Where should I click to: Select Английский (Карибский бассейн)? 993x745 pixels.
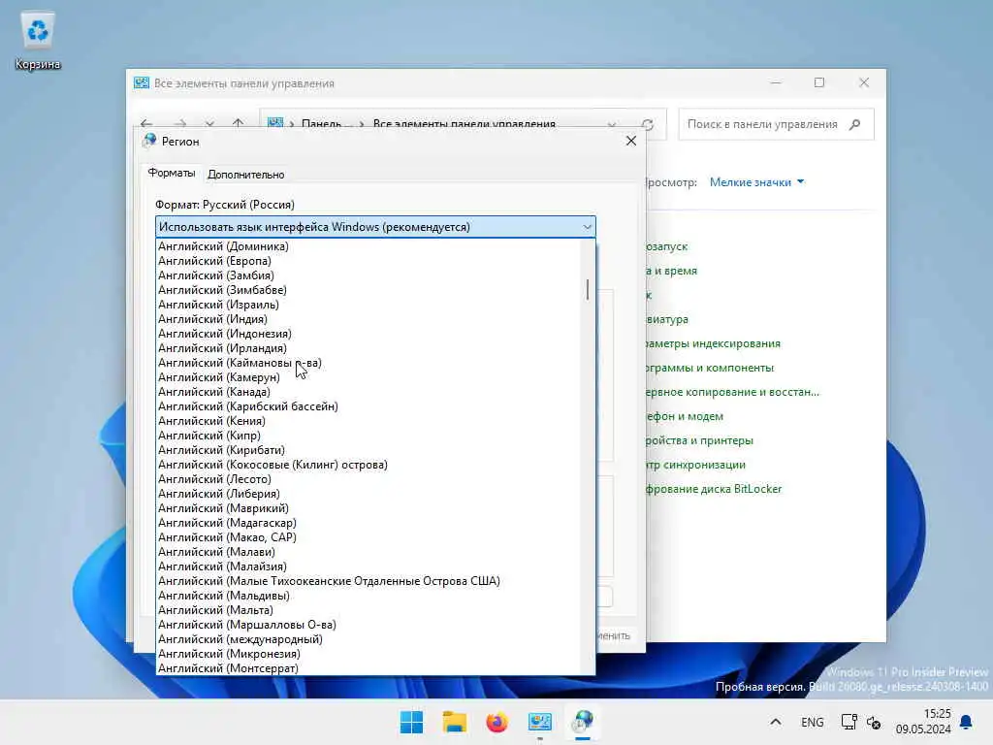[x=368, y=406]
